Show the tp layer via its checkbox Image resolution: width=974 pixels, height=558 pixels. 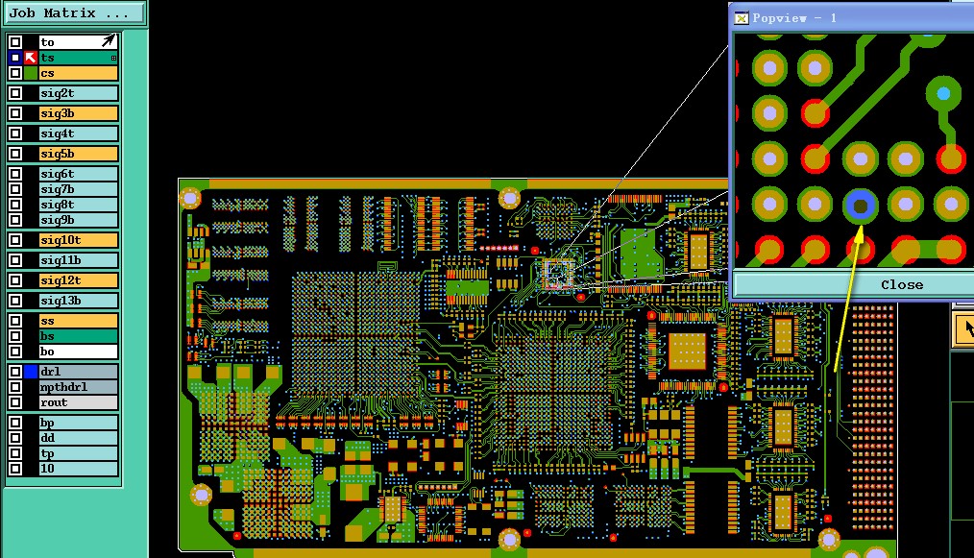tap(15, 453)
